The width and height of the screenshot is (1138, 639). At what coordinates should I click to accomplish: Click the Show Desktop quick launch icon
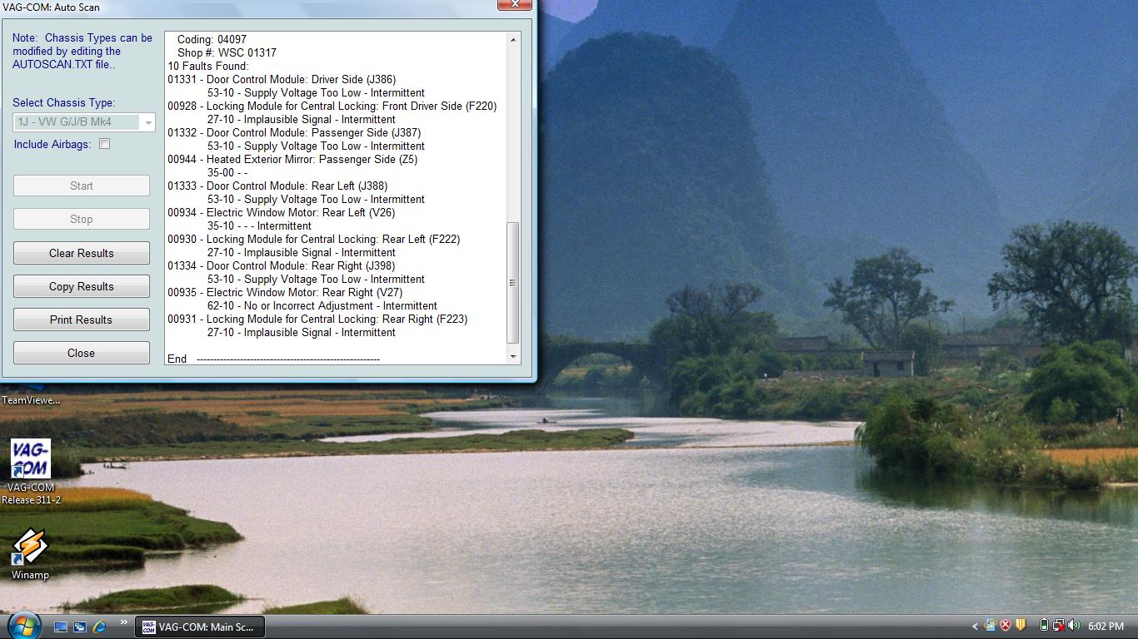coord(61,626)
